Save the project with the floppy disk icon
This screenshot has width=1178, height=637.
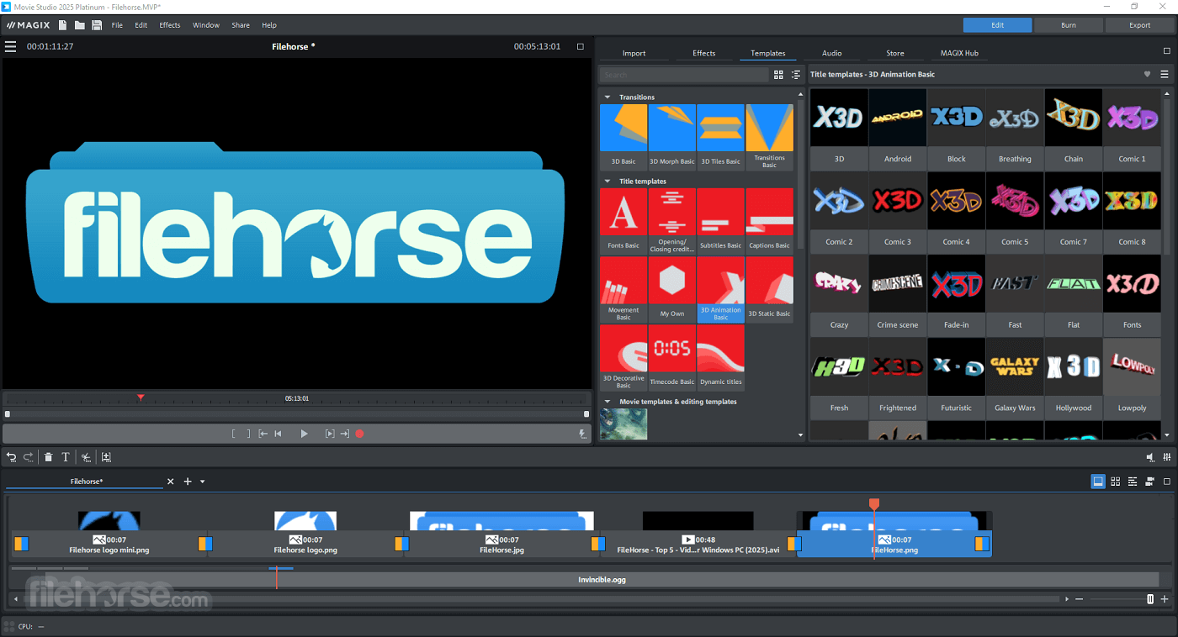coord(97,25)
